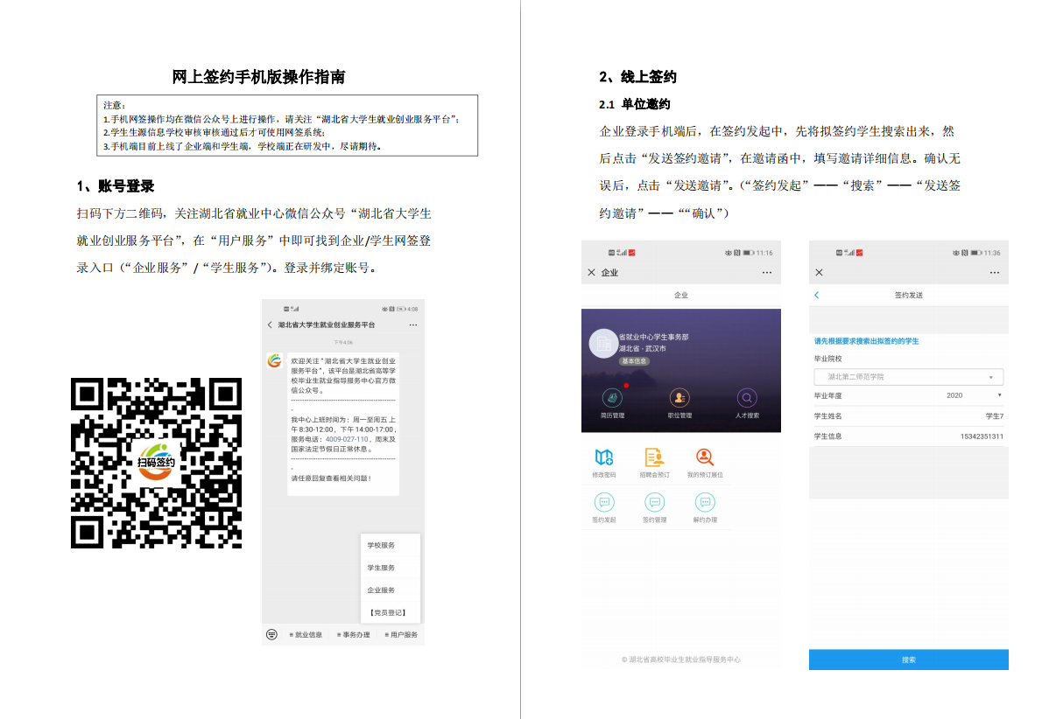1042x719 pixels.
Task: Click the subheading 2.1 单位邀约
Action: [635, 104]
